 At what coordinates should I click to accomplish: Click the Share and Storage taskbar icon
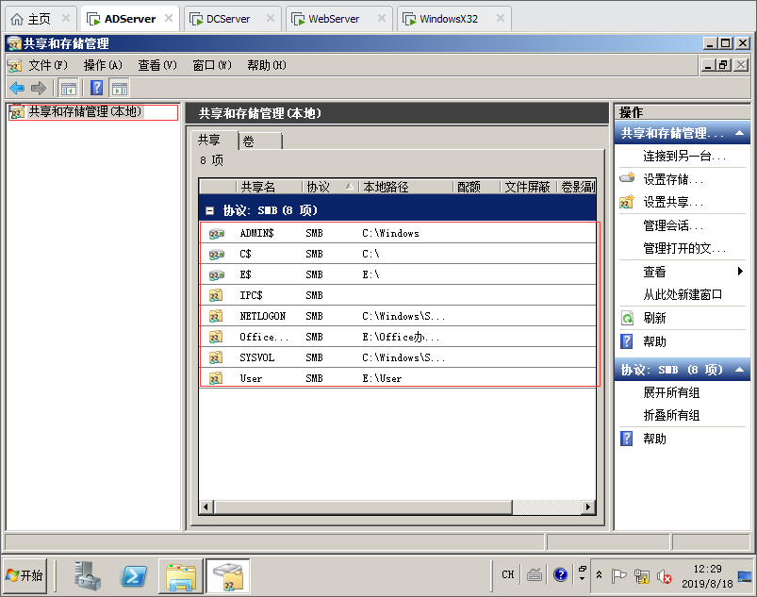point(228,575)
